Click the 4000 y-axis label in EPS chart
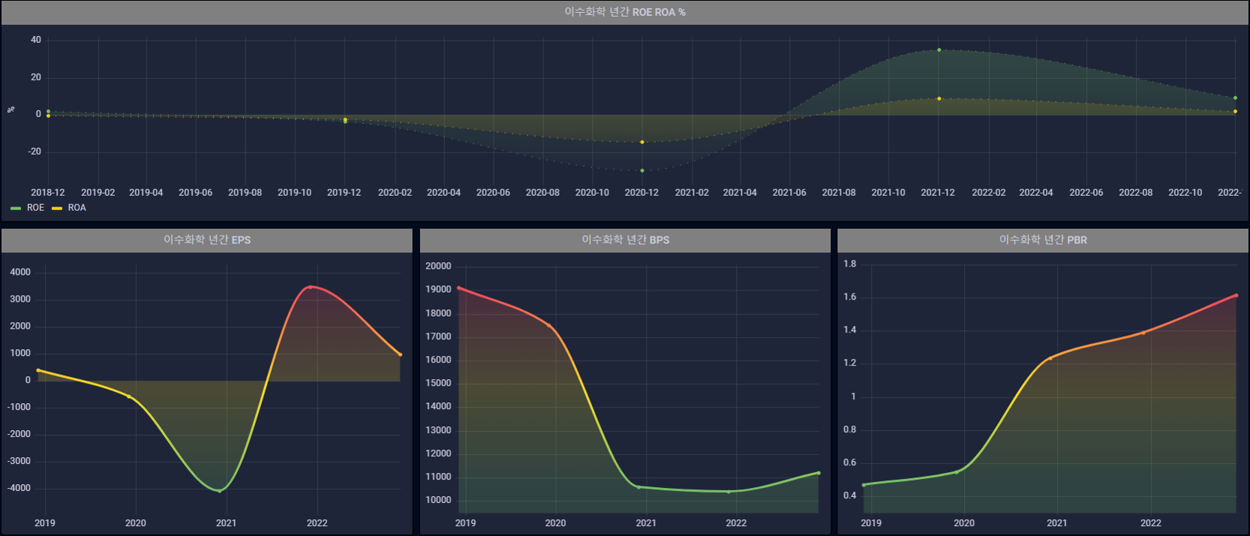 (x=20, y=273)
